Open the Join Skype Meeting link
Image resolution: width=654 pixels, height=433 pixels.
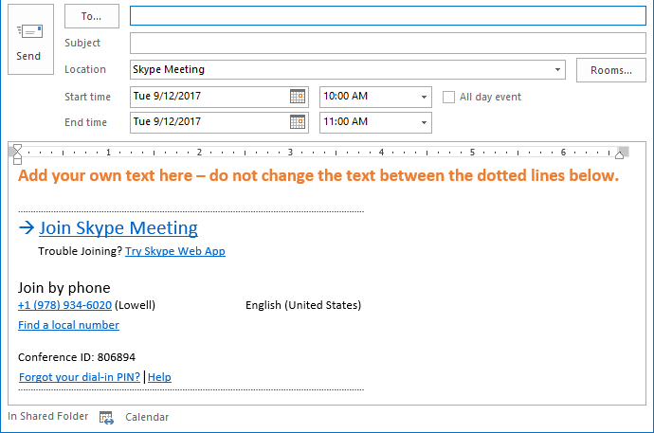click(118, 227)
